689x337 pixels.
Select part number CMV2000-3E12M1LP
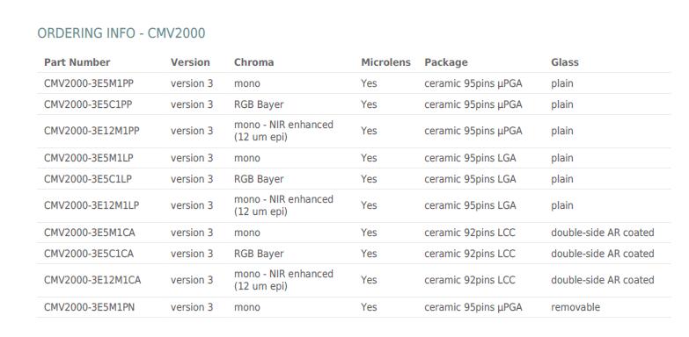92,205
